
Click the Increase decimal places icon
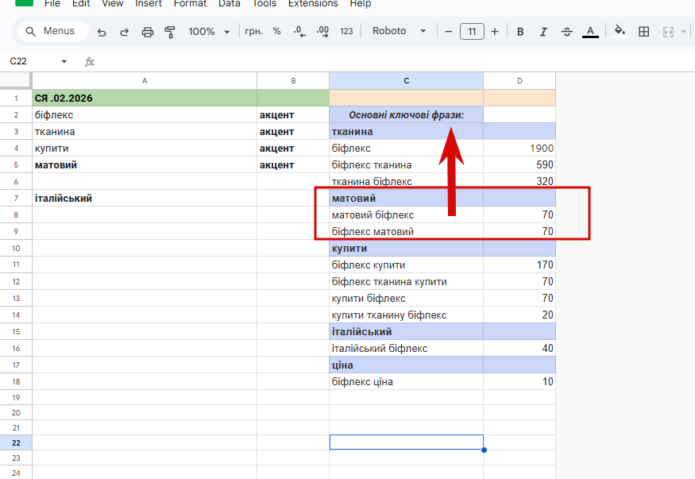pos(322,32)
